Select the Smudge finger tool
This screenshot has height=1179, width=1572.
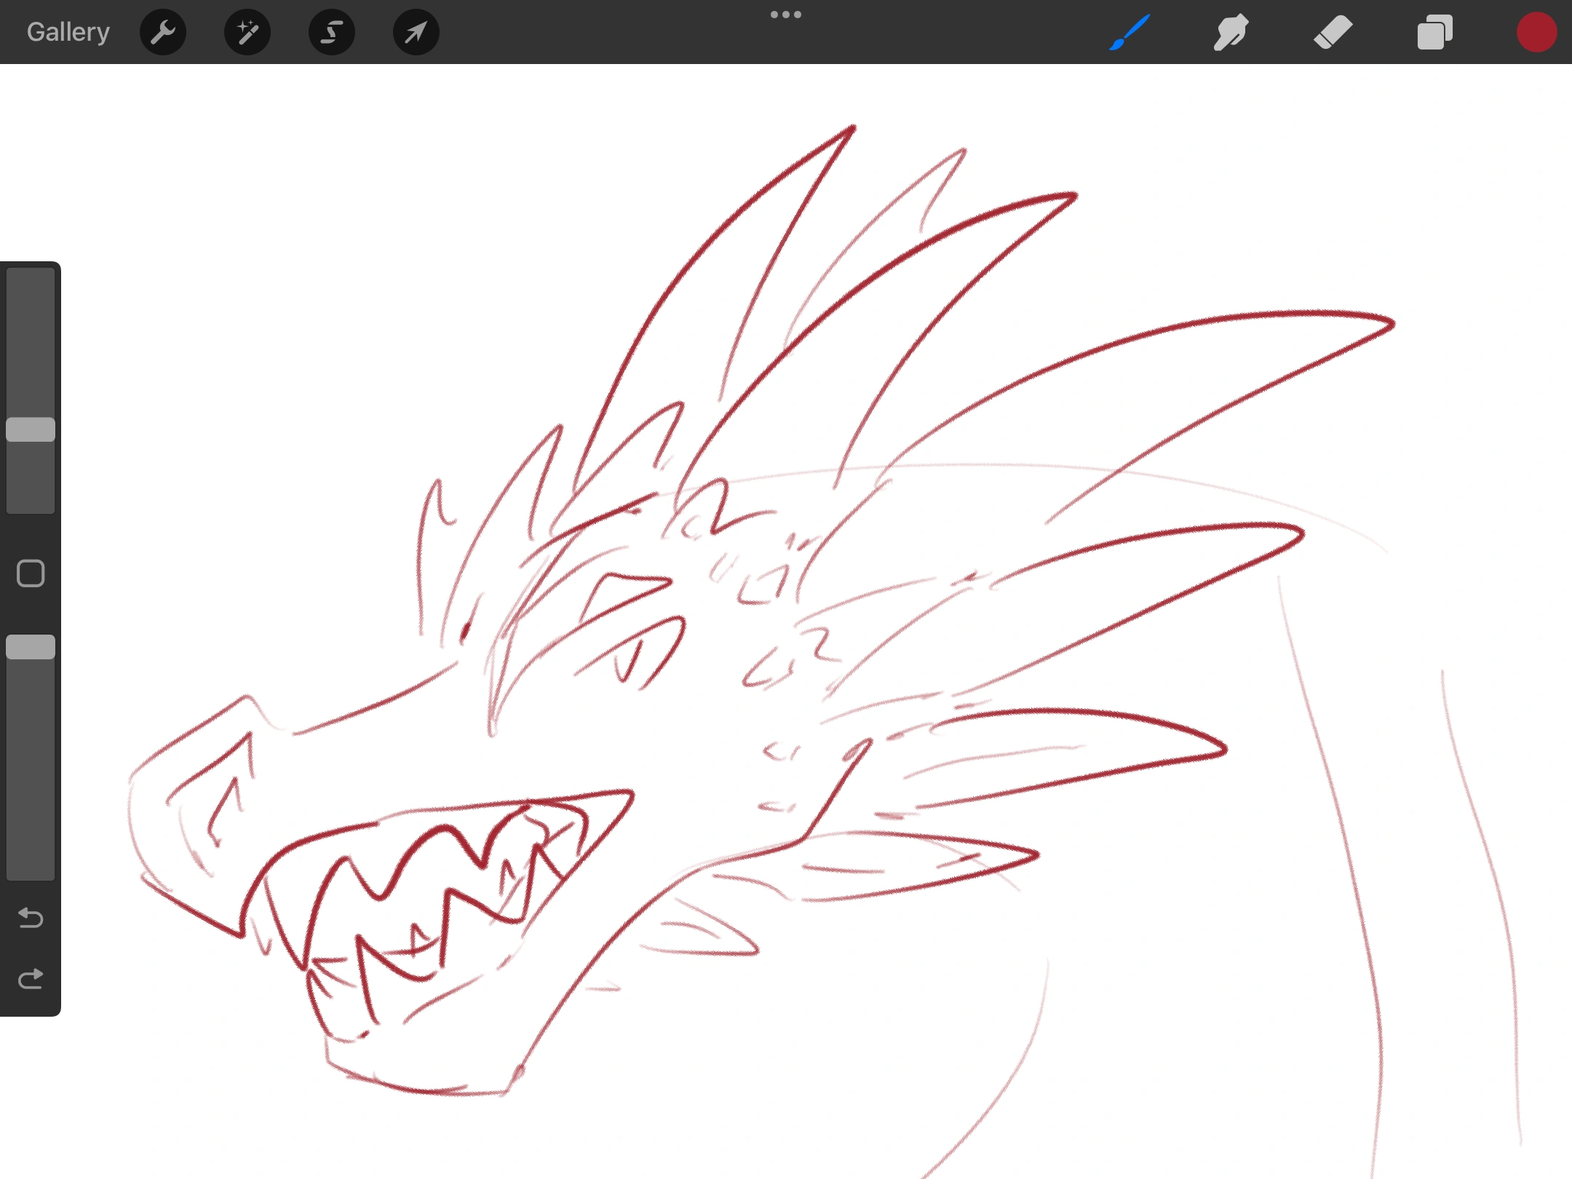coord(1231,32)
